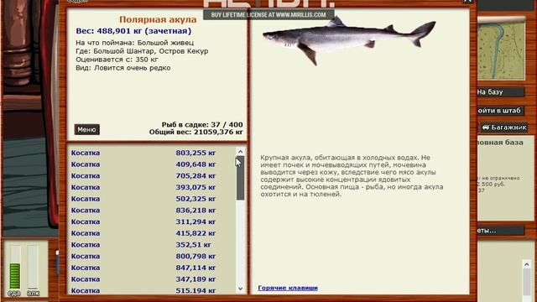The width and height of the screenshot is (537, 302).
Task: Click the Вес: 488,901 кг (зачетная) line
Action: (x=133, y=31)
